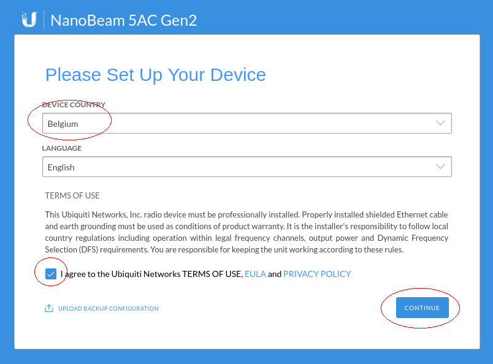The height and width of the screenshot is (364, 493).
Task: Click the Terms of Use heading
Action: 72,195
